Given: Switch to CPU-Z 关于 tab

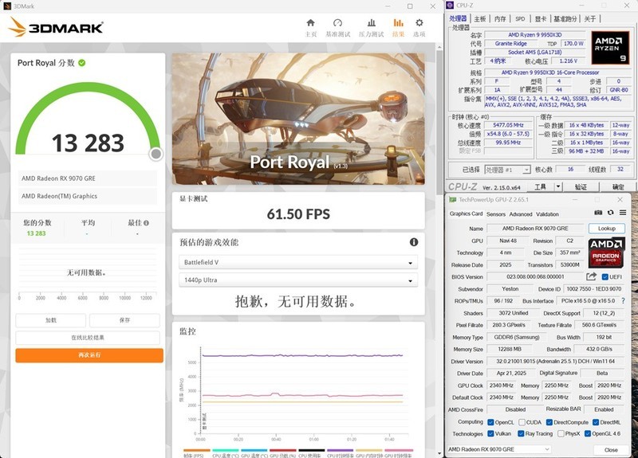Looking at the screenshot, I should (590, 18).
